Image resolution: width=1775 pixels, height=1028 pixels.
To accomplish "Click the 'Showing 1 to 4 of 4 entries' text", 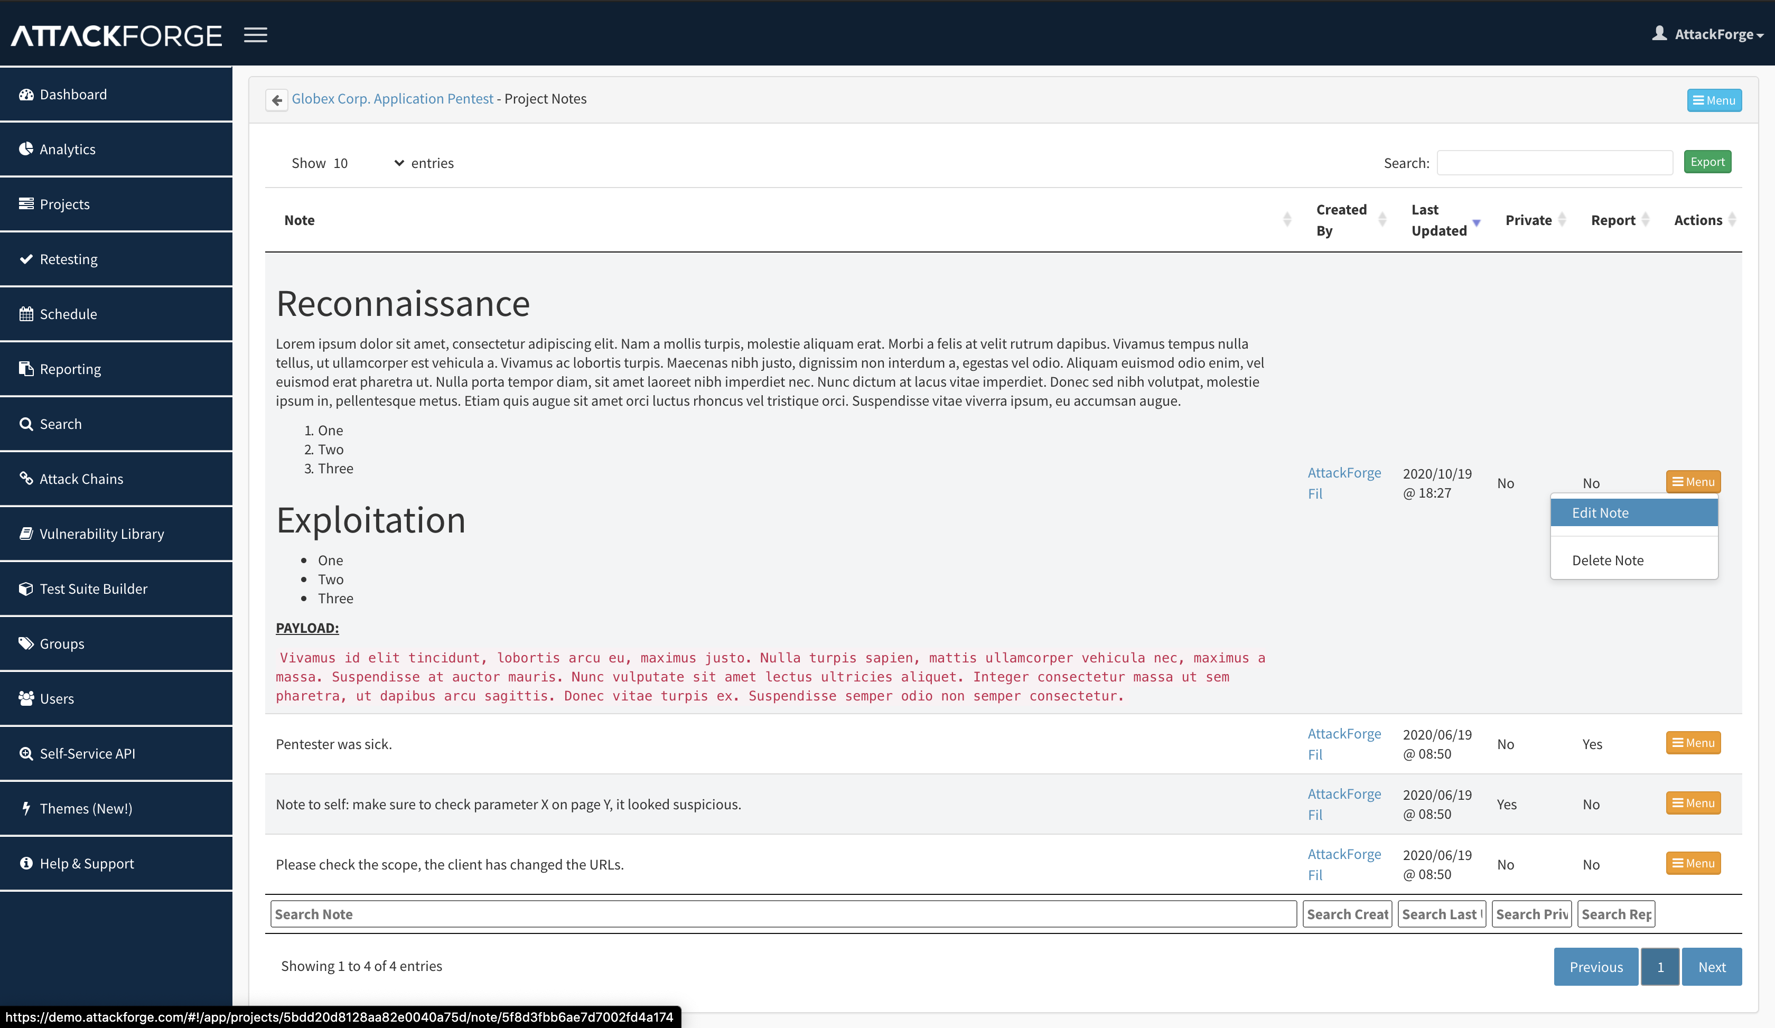I will click(x=361, y=966).
